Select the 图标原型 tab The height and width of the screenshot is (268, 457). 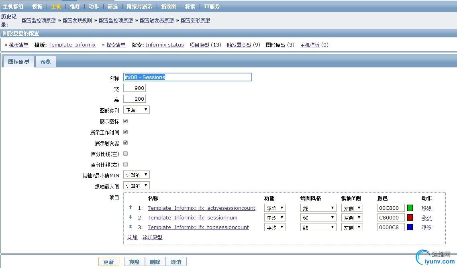click(18, 62)
